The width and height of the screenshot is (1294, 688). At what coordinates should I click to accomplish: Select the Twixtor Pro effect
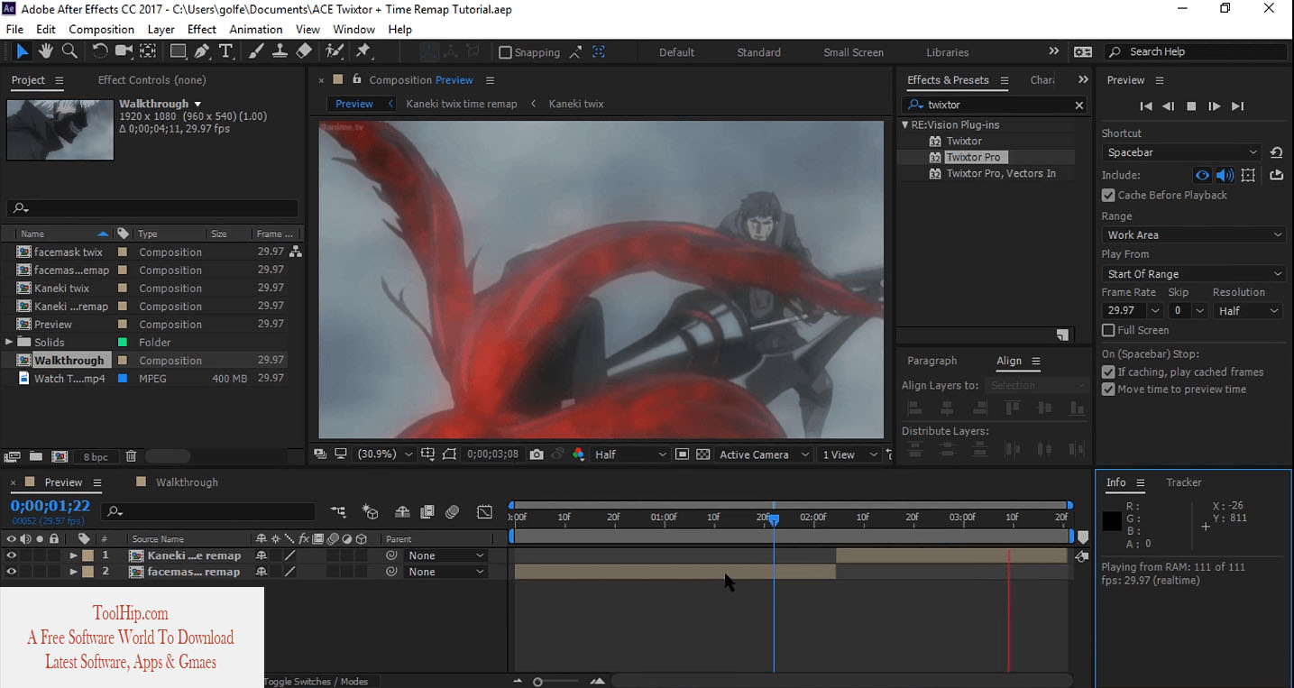tap(973, 157)
